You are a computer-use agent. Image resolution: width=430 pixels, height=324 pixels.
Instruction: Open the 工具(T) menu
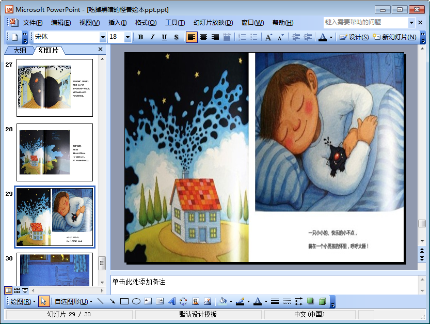pyautogui.click(x=175, y=23)
